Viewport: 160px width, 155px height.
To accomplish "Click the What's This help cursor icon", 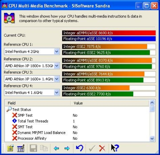I will 115,148.
